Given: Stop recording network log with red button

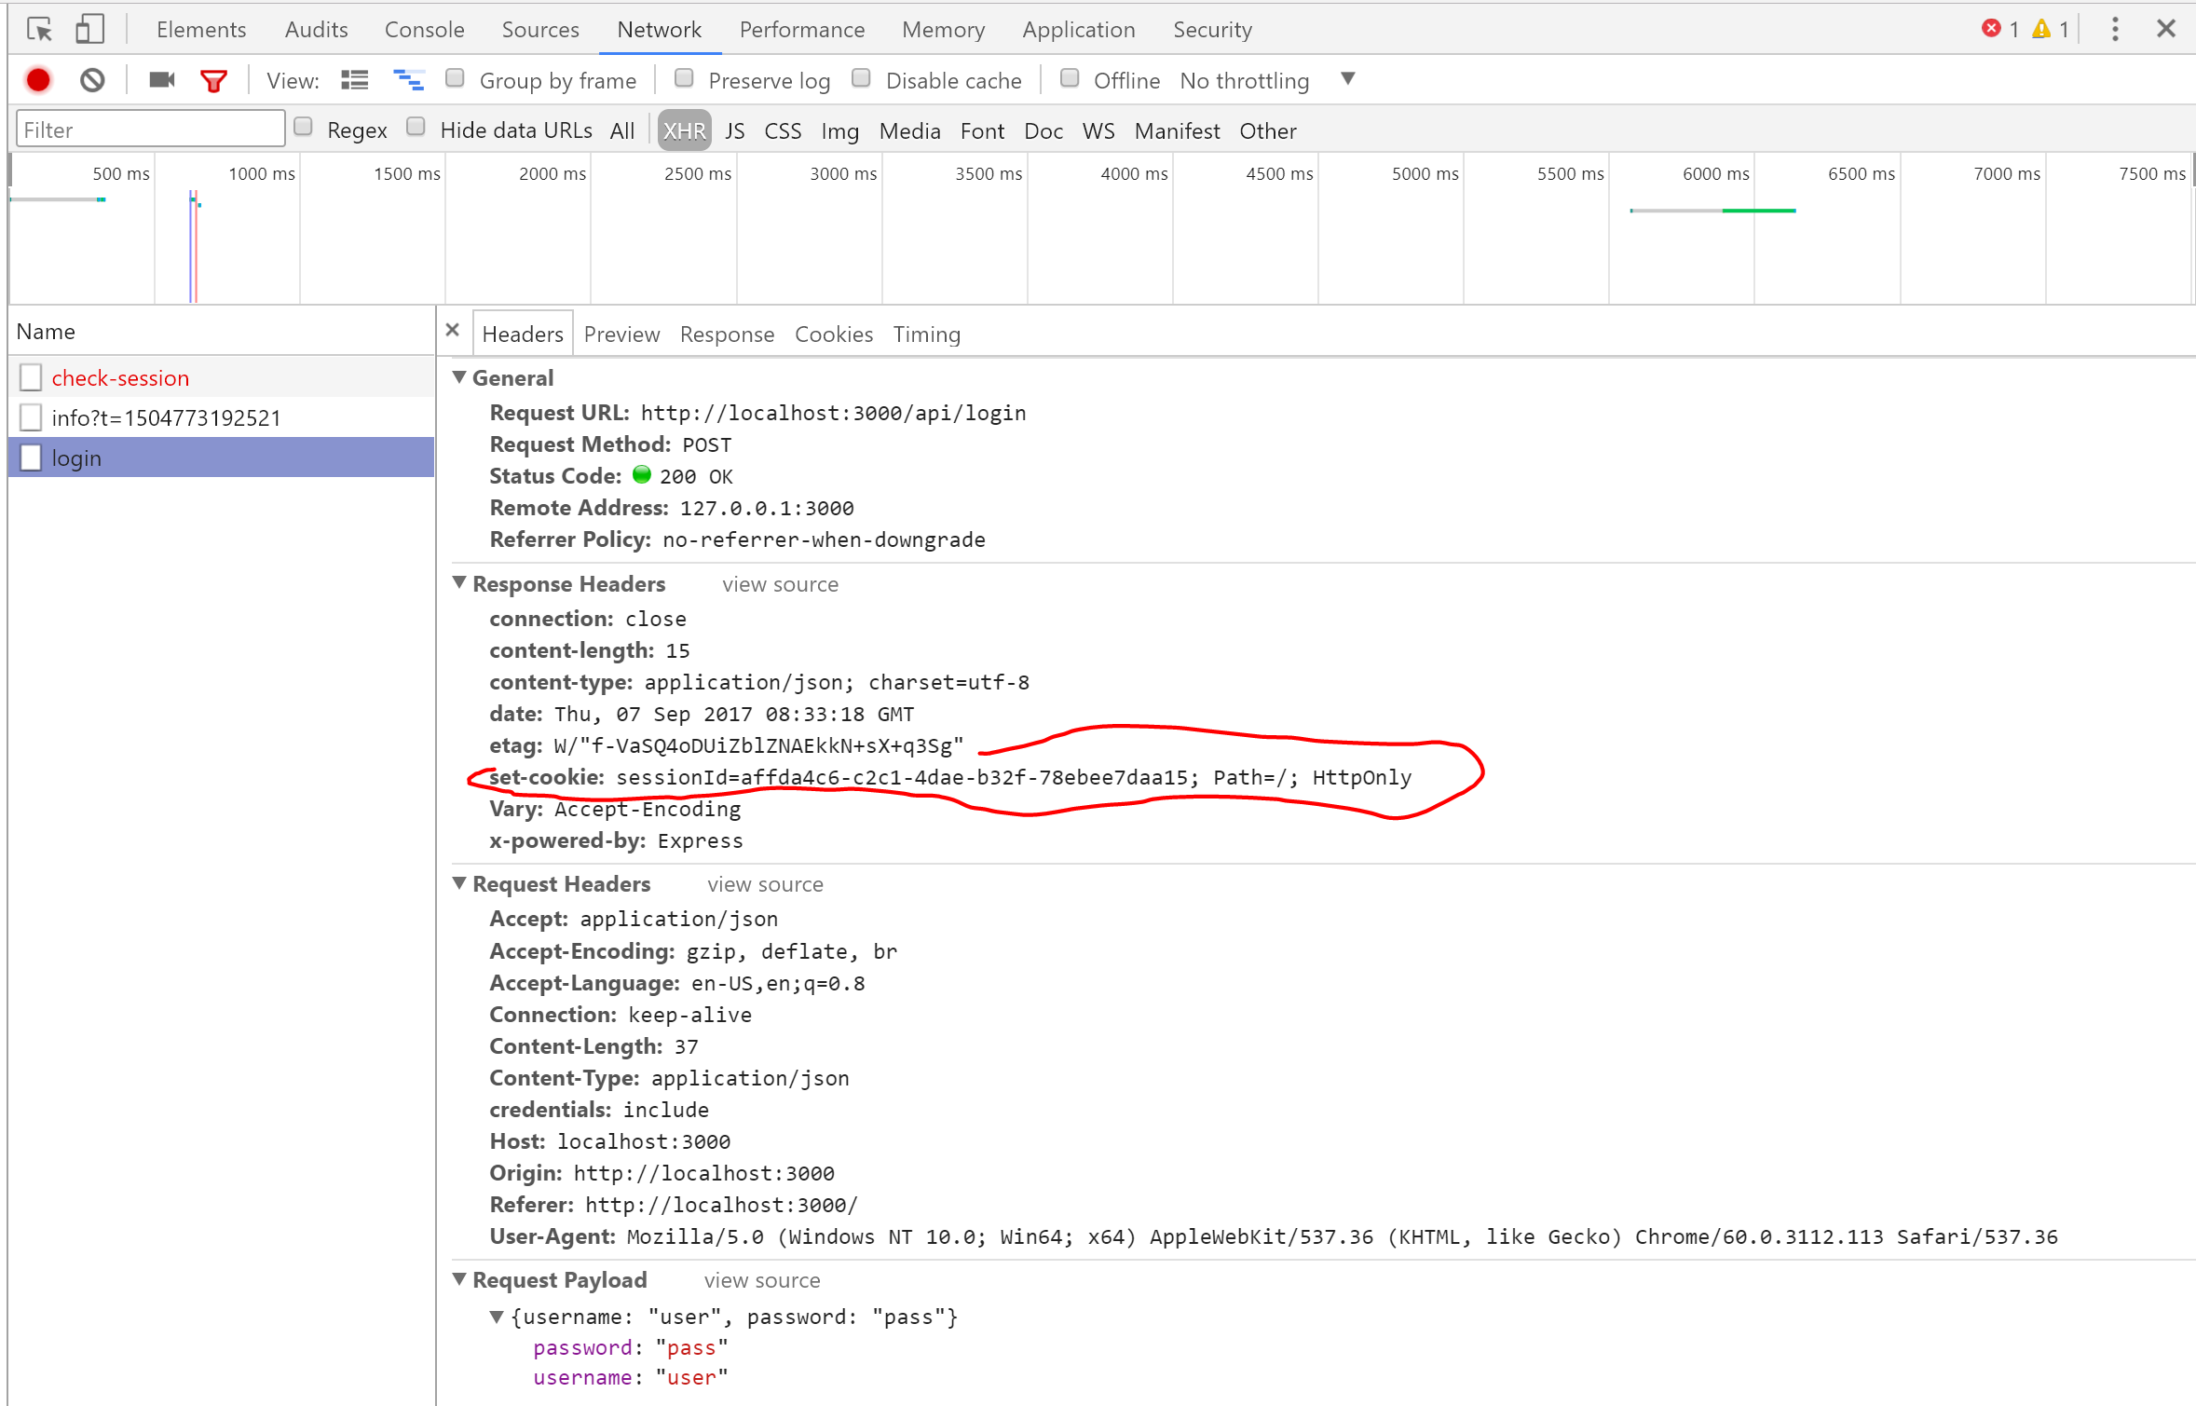Looking at the screenshot, I should pos(38,81).
